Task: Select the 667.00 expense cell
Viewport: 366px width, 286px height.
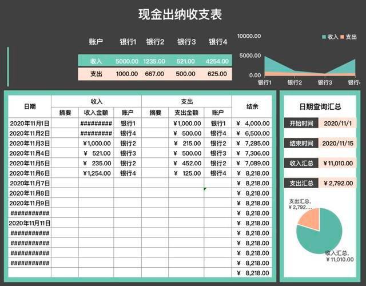Action: pyautogui.click(x=154, y=74)
